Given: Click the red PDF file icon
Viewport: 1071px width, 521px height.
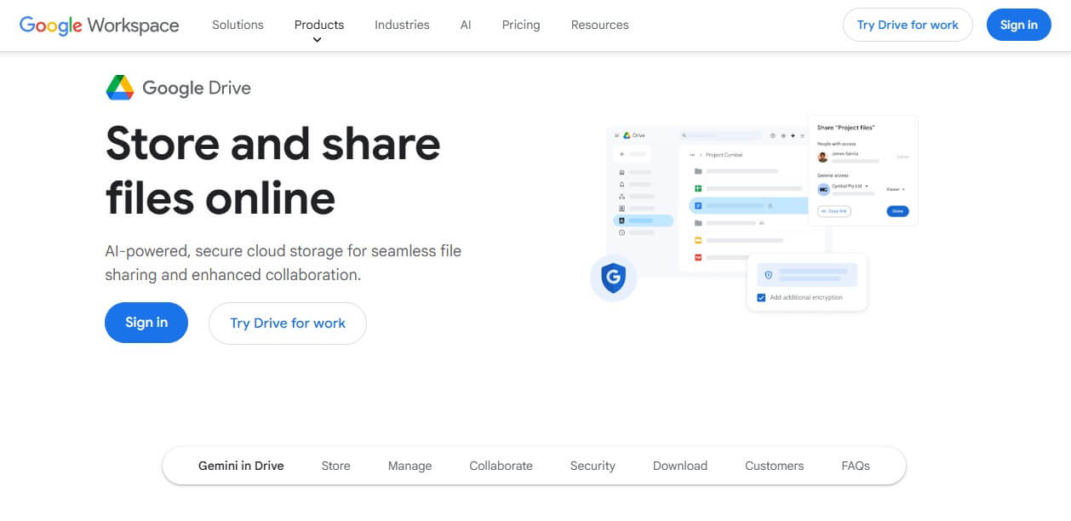Looking at the screenshot, I should pyautogui.click(x=698, y=257).
